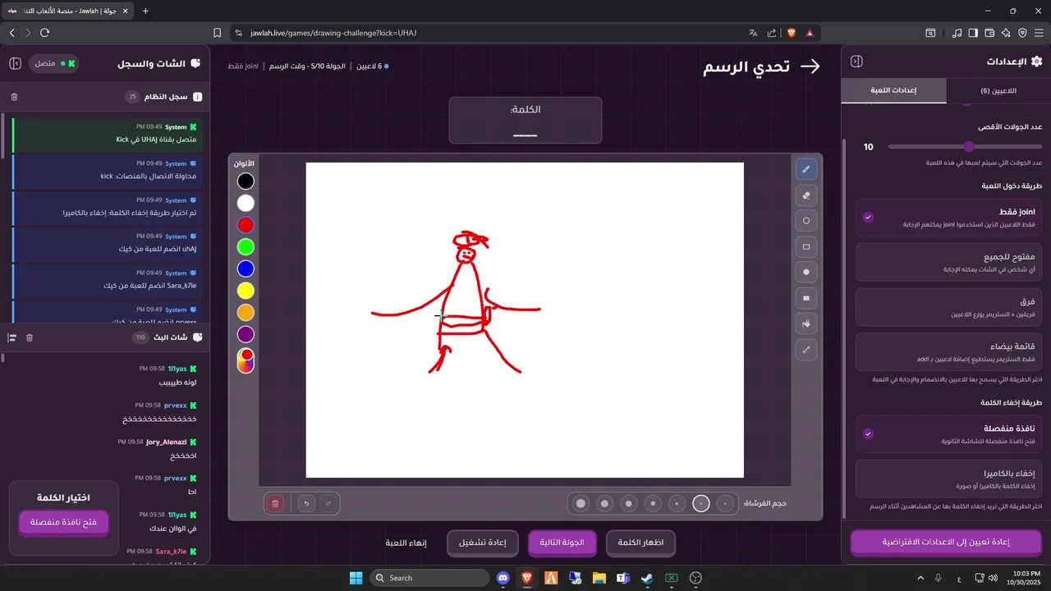Switch to اللاعبين (6) tab
The height and width of the screenshot is (591, 1051).
point(998,90)
